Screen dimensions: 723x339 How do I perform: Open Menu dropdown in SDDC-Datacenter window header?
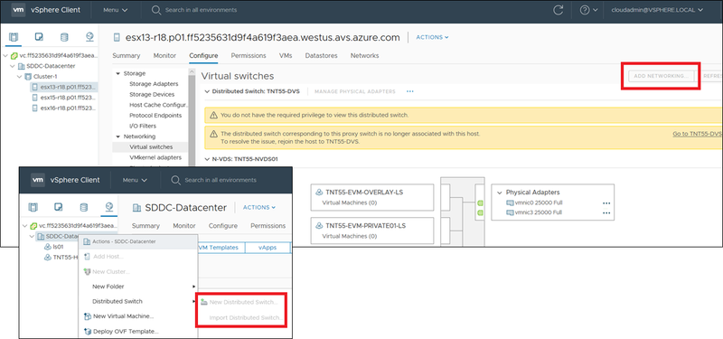[x=135, y=180]
